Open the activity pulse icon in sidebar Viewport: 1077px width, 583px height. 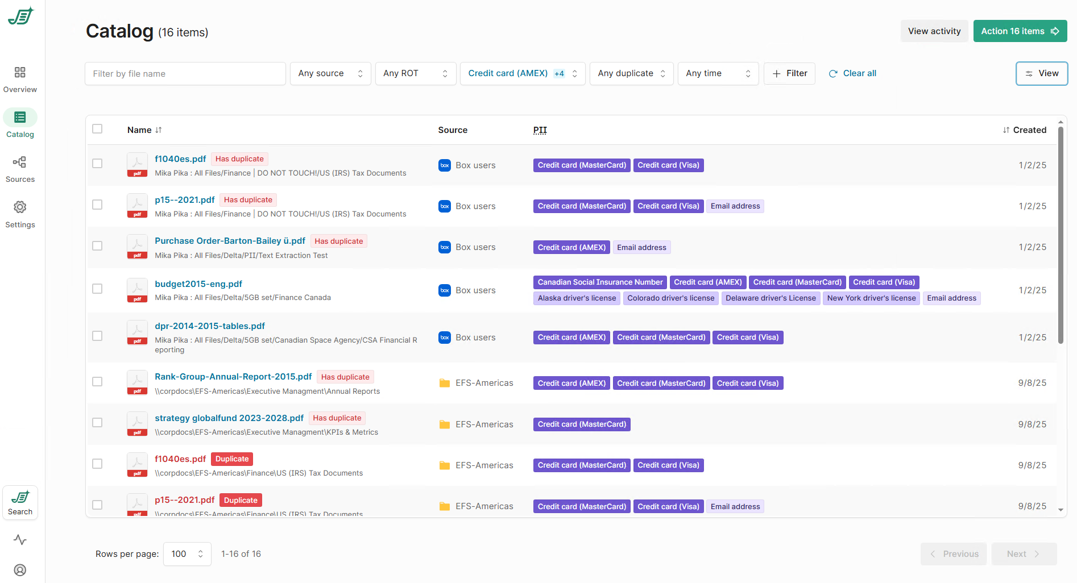[20, 540]
